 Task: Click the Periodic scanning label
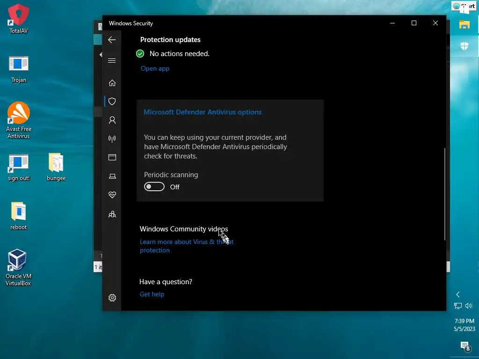[171, 175]
